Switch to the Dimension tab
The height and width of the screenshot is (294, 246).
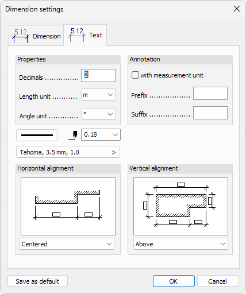click(x=36, y=36)
